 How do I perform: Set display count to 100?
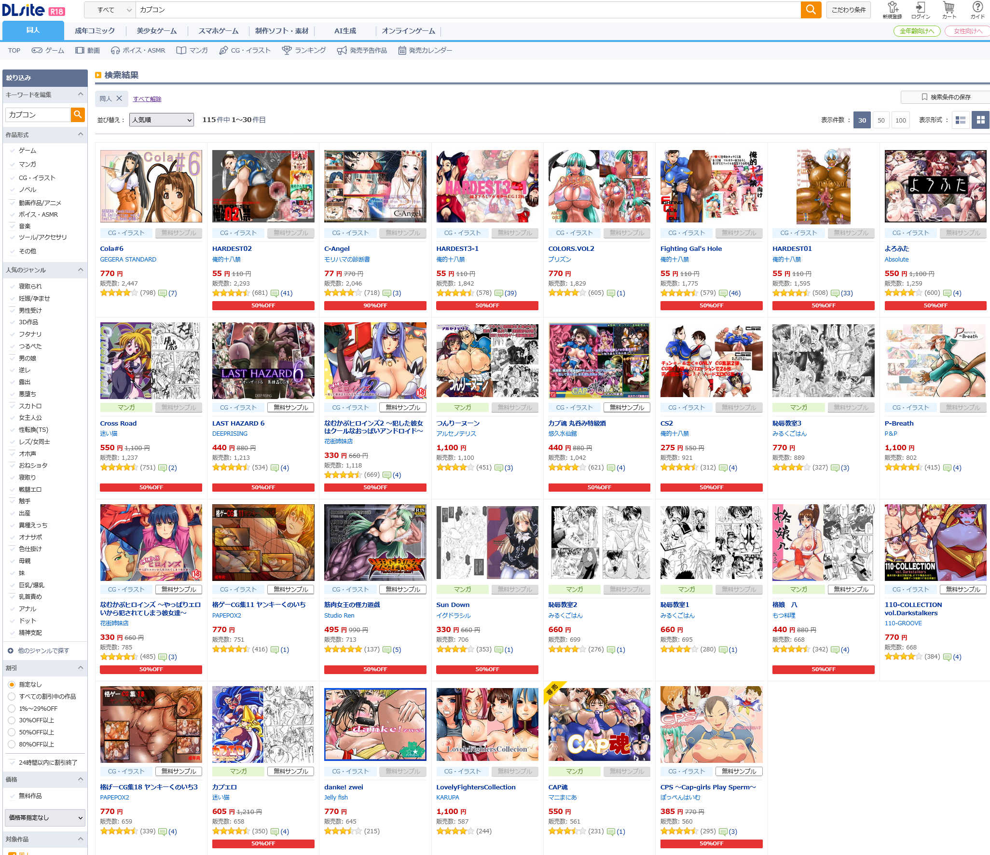tap(900, 120)
